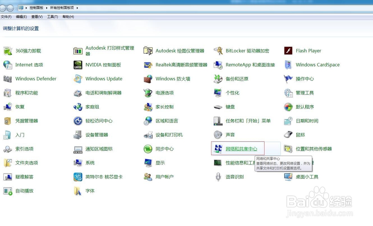Open 自动播放 icon
Screen dimensions: 373x226
point(7,191)
